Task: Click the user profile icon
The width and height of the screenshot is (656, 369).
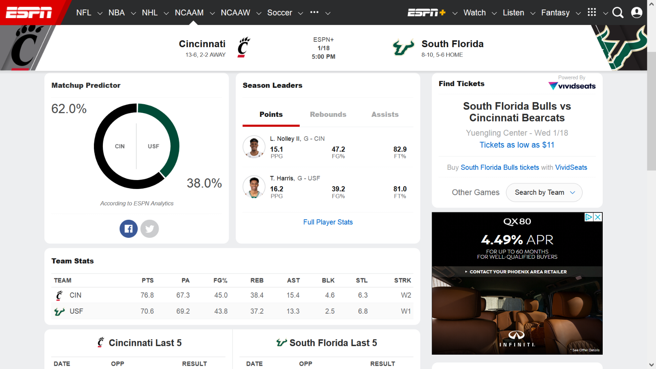Action: point(637,12)
